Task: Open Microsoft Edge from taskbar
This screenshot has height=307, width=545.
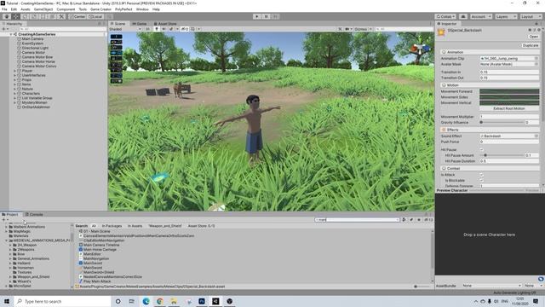Action: pyautogui.click(x=146, y=301)
